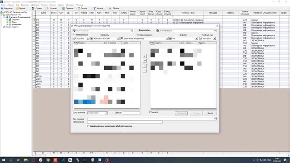
Task: Sort left list by ФИО Студента header
Action: click(x=88, y=43)
